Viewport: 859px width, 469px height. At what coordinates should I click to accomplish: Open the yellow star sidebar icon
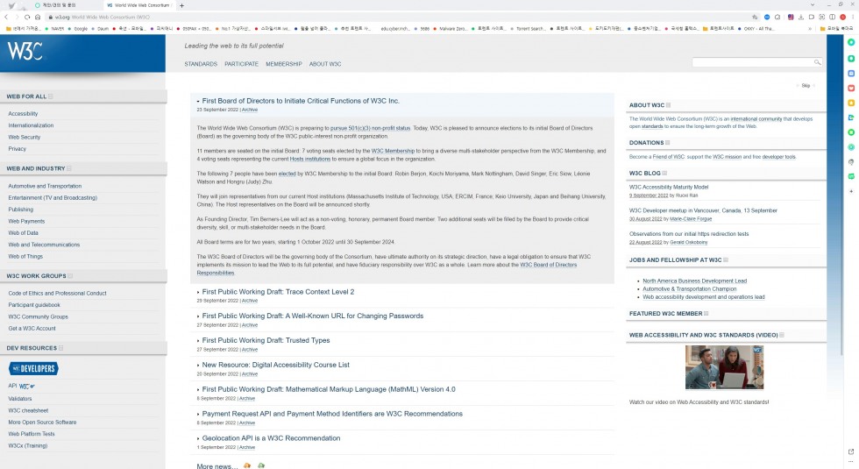tap(851, 103)
